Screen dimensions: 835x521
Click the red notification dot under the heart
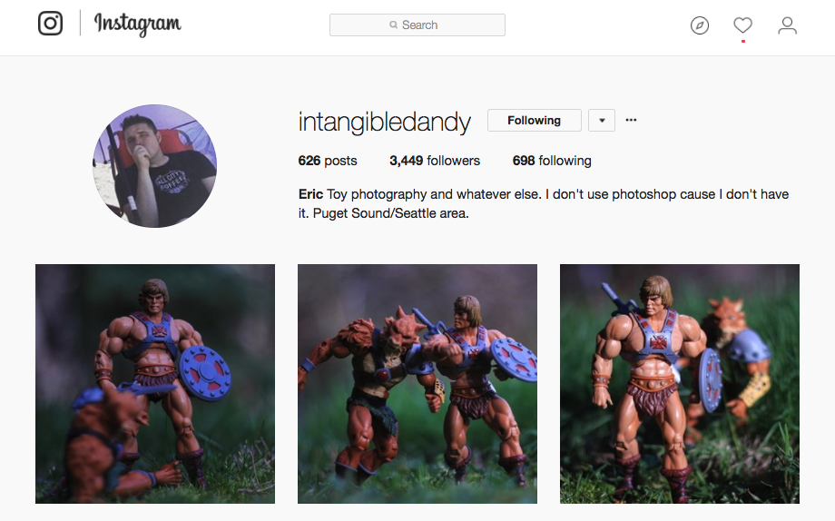pos(742,41)
